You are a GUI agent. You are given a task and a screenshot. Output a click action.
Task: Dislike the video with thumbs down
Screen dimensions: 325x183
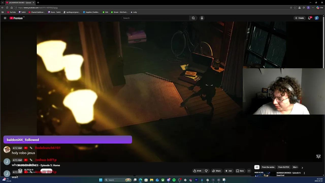(x=206, y=171)
